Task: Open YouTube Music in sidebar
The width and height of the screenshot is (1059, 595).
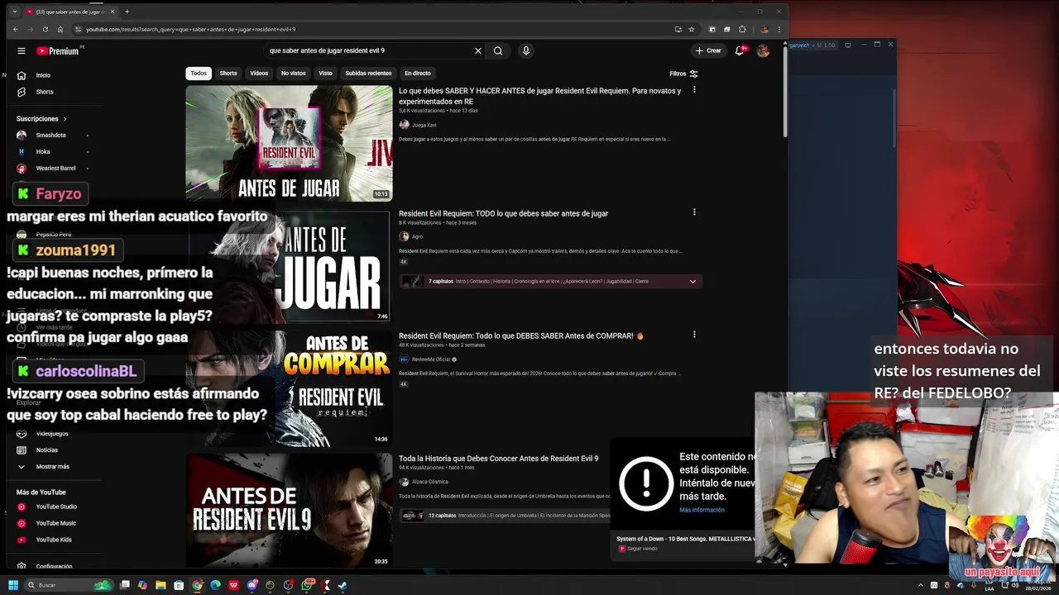Action: point(55,523)
